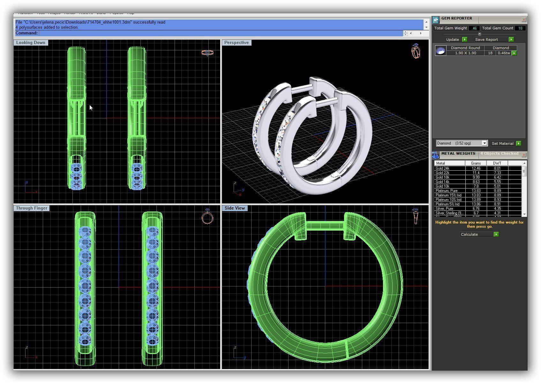Click the Total Gem Count value 18
The width and height of the screenshot is (541, 384).
[520, 28]
